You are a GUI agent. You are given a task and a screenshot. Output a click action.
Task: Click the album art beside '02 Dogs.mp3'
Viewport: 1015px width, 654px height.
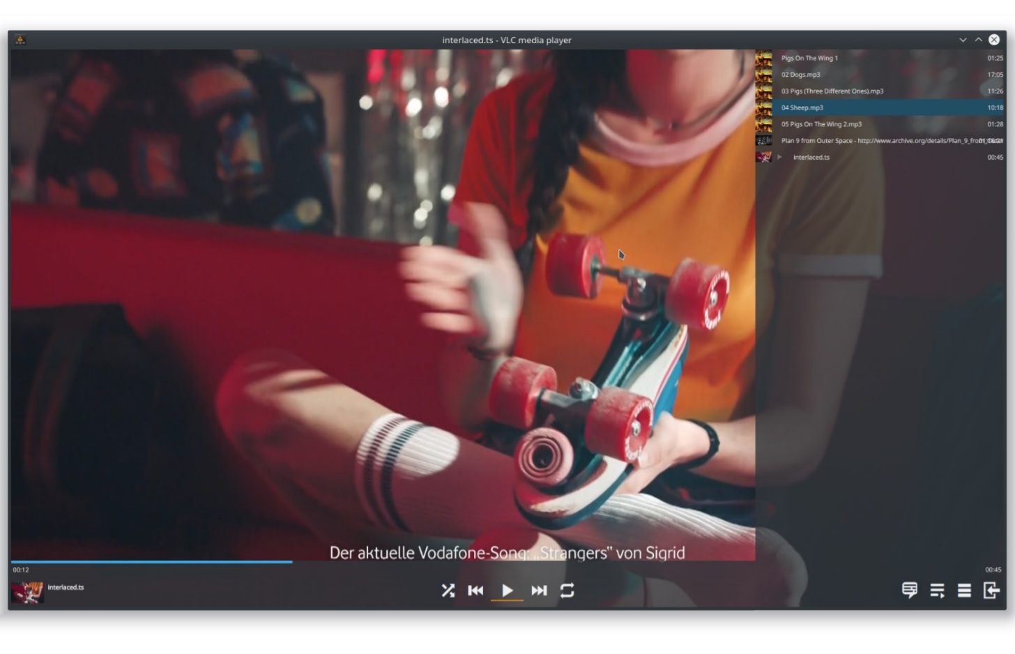point(764,75)
